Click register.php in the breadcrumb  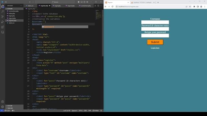tap(31, 9)
